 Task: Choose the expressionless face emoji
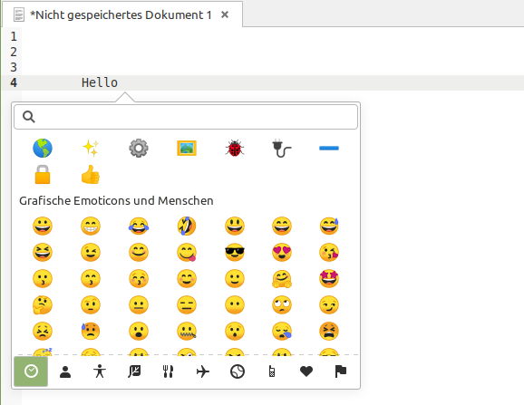point(187,305)
